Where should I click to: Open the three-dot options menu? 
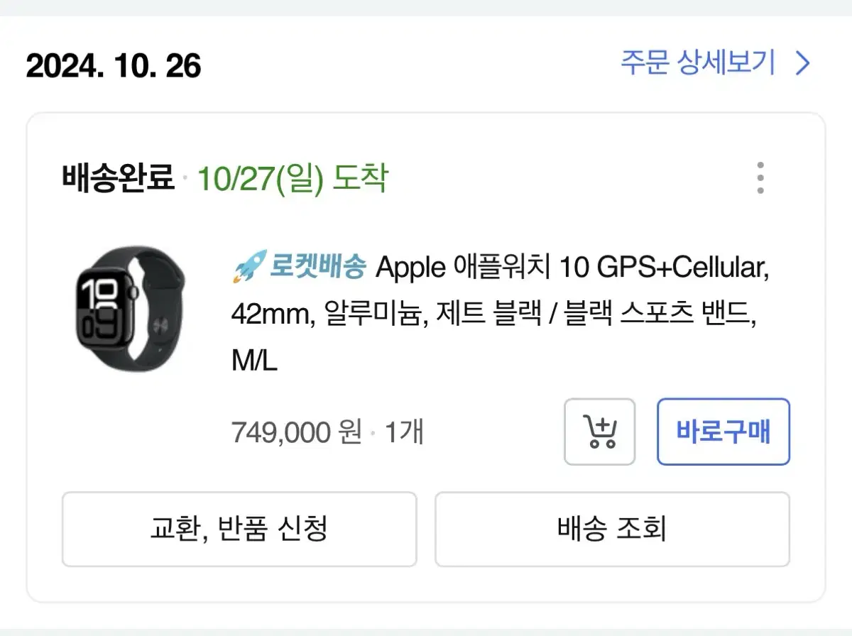click(x=760, y=179)
